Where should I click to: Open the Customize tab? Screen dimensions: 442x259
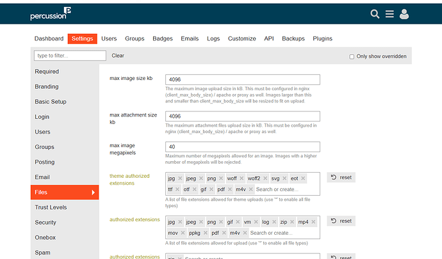point(242,38)
